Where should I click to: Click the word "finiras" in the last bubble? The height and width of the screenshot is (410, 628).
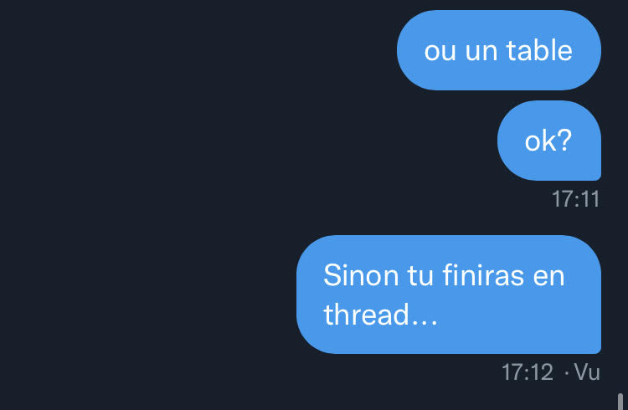point(483,275)
